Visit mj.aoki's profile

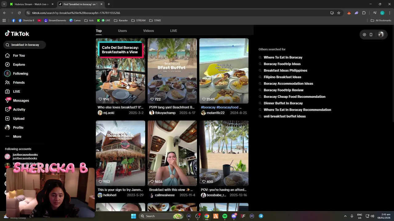pyautogui.click(x=109, y=113)
